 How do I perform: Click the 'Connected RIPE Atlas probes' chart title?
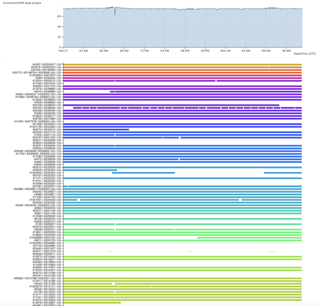(x=22, y=3)
